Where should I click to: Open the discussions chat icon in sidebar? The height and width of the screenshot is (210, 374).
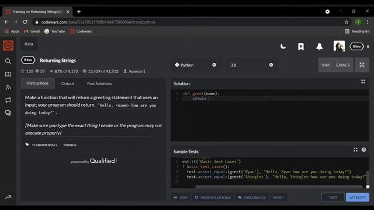point(8,113)
